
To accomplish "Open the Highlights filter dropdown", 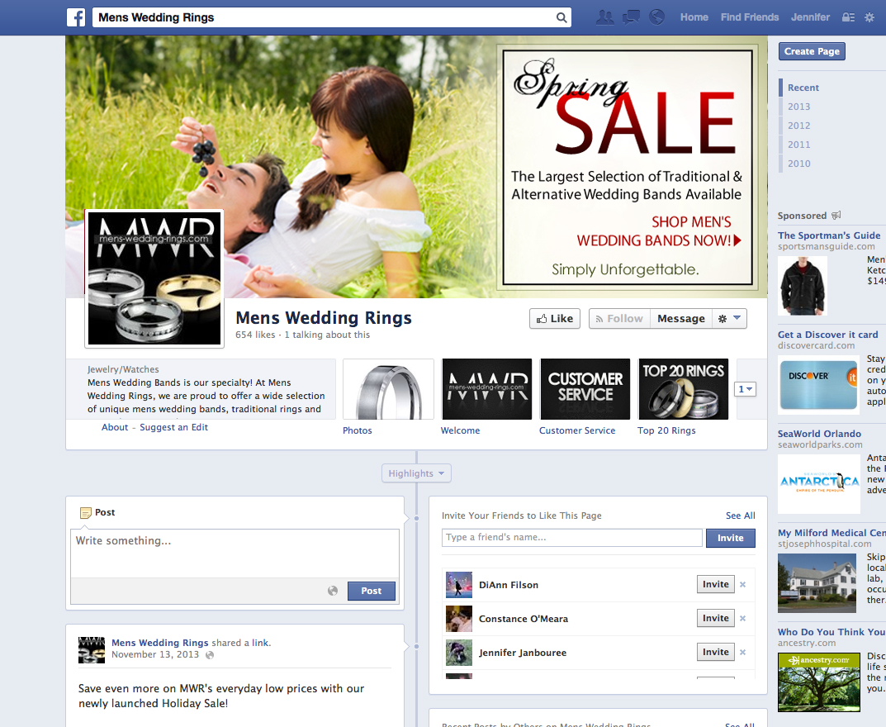I will click(416, 473).
